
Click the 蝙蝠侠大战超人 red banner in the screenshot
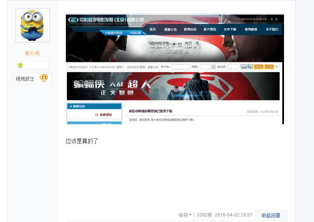click(x=173, y=86)
